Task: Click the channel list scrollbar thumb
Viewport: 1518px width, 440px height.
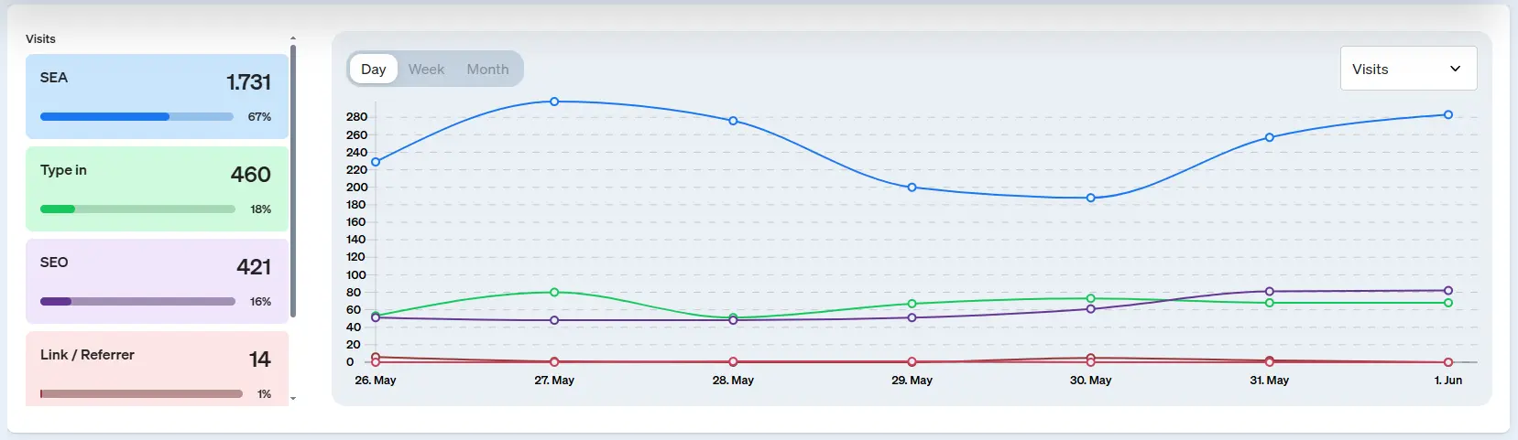Action: 293,181
